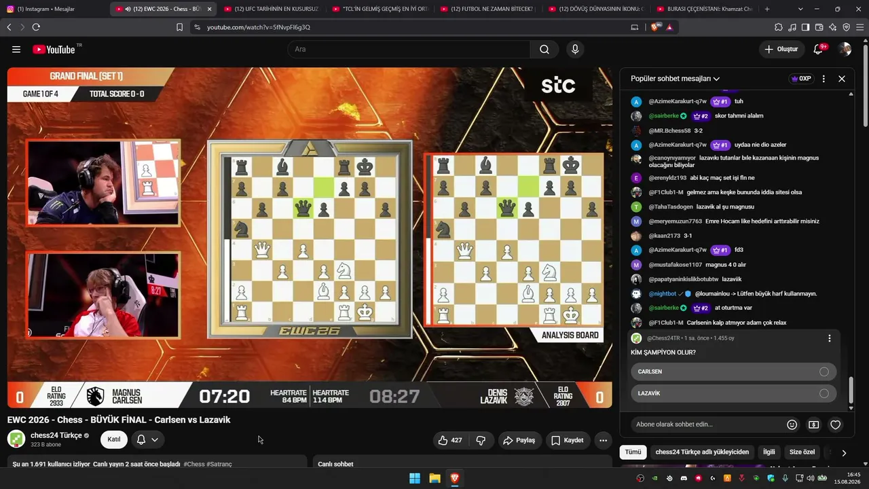Open the account avatar menu
Viewport: 869px width, 489px height.
[845, 50]
